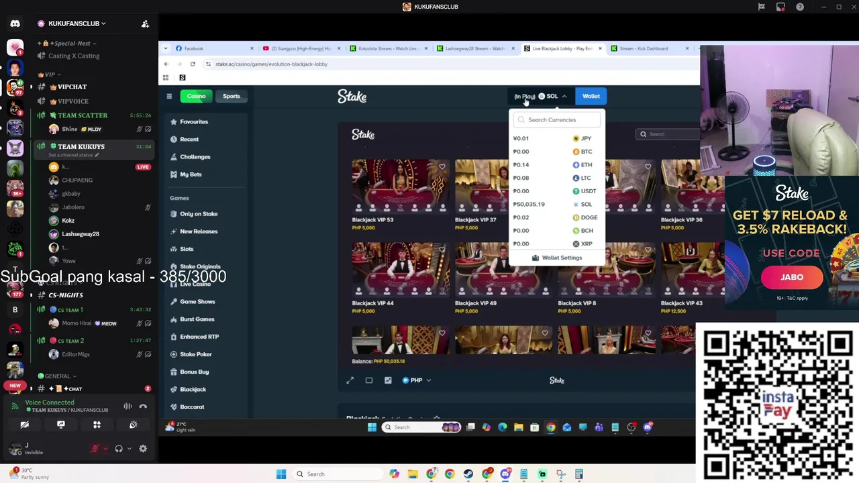Open Discord activities launcher icon
Viewport: 859px width, 483px height.
tap(97, 425)
